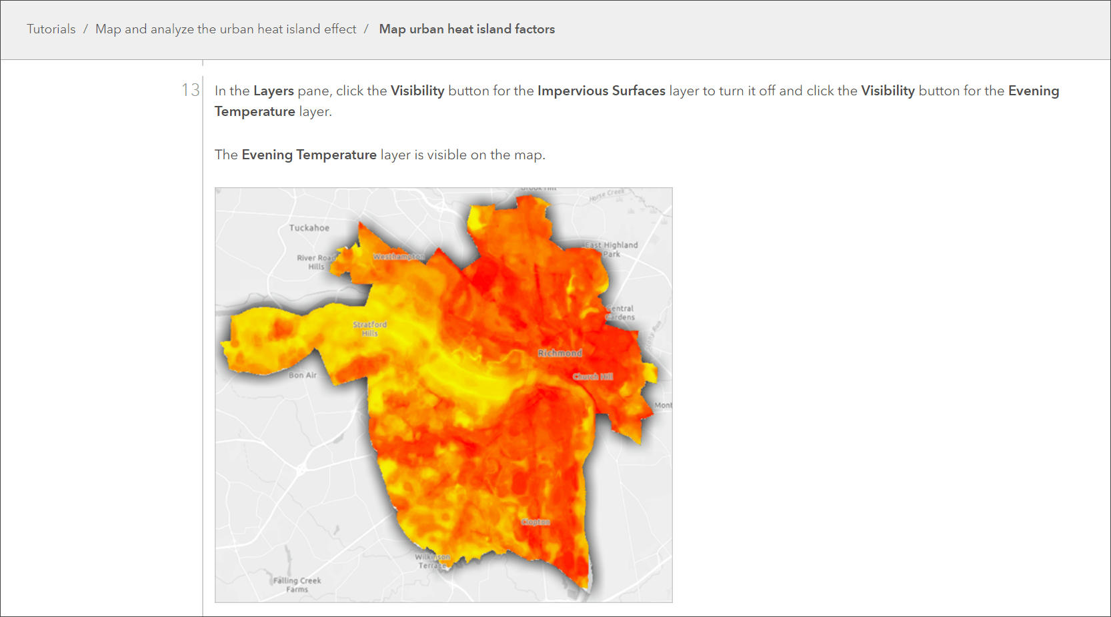
Task: Click the Horse Creek label near the map top
Action: (x=607, y=193)
